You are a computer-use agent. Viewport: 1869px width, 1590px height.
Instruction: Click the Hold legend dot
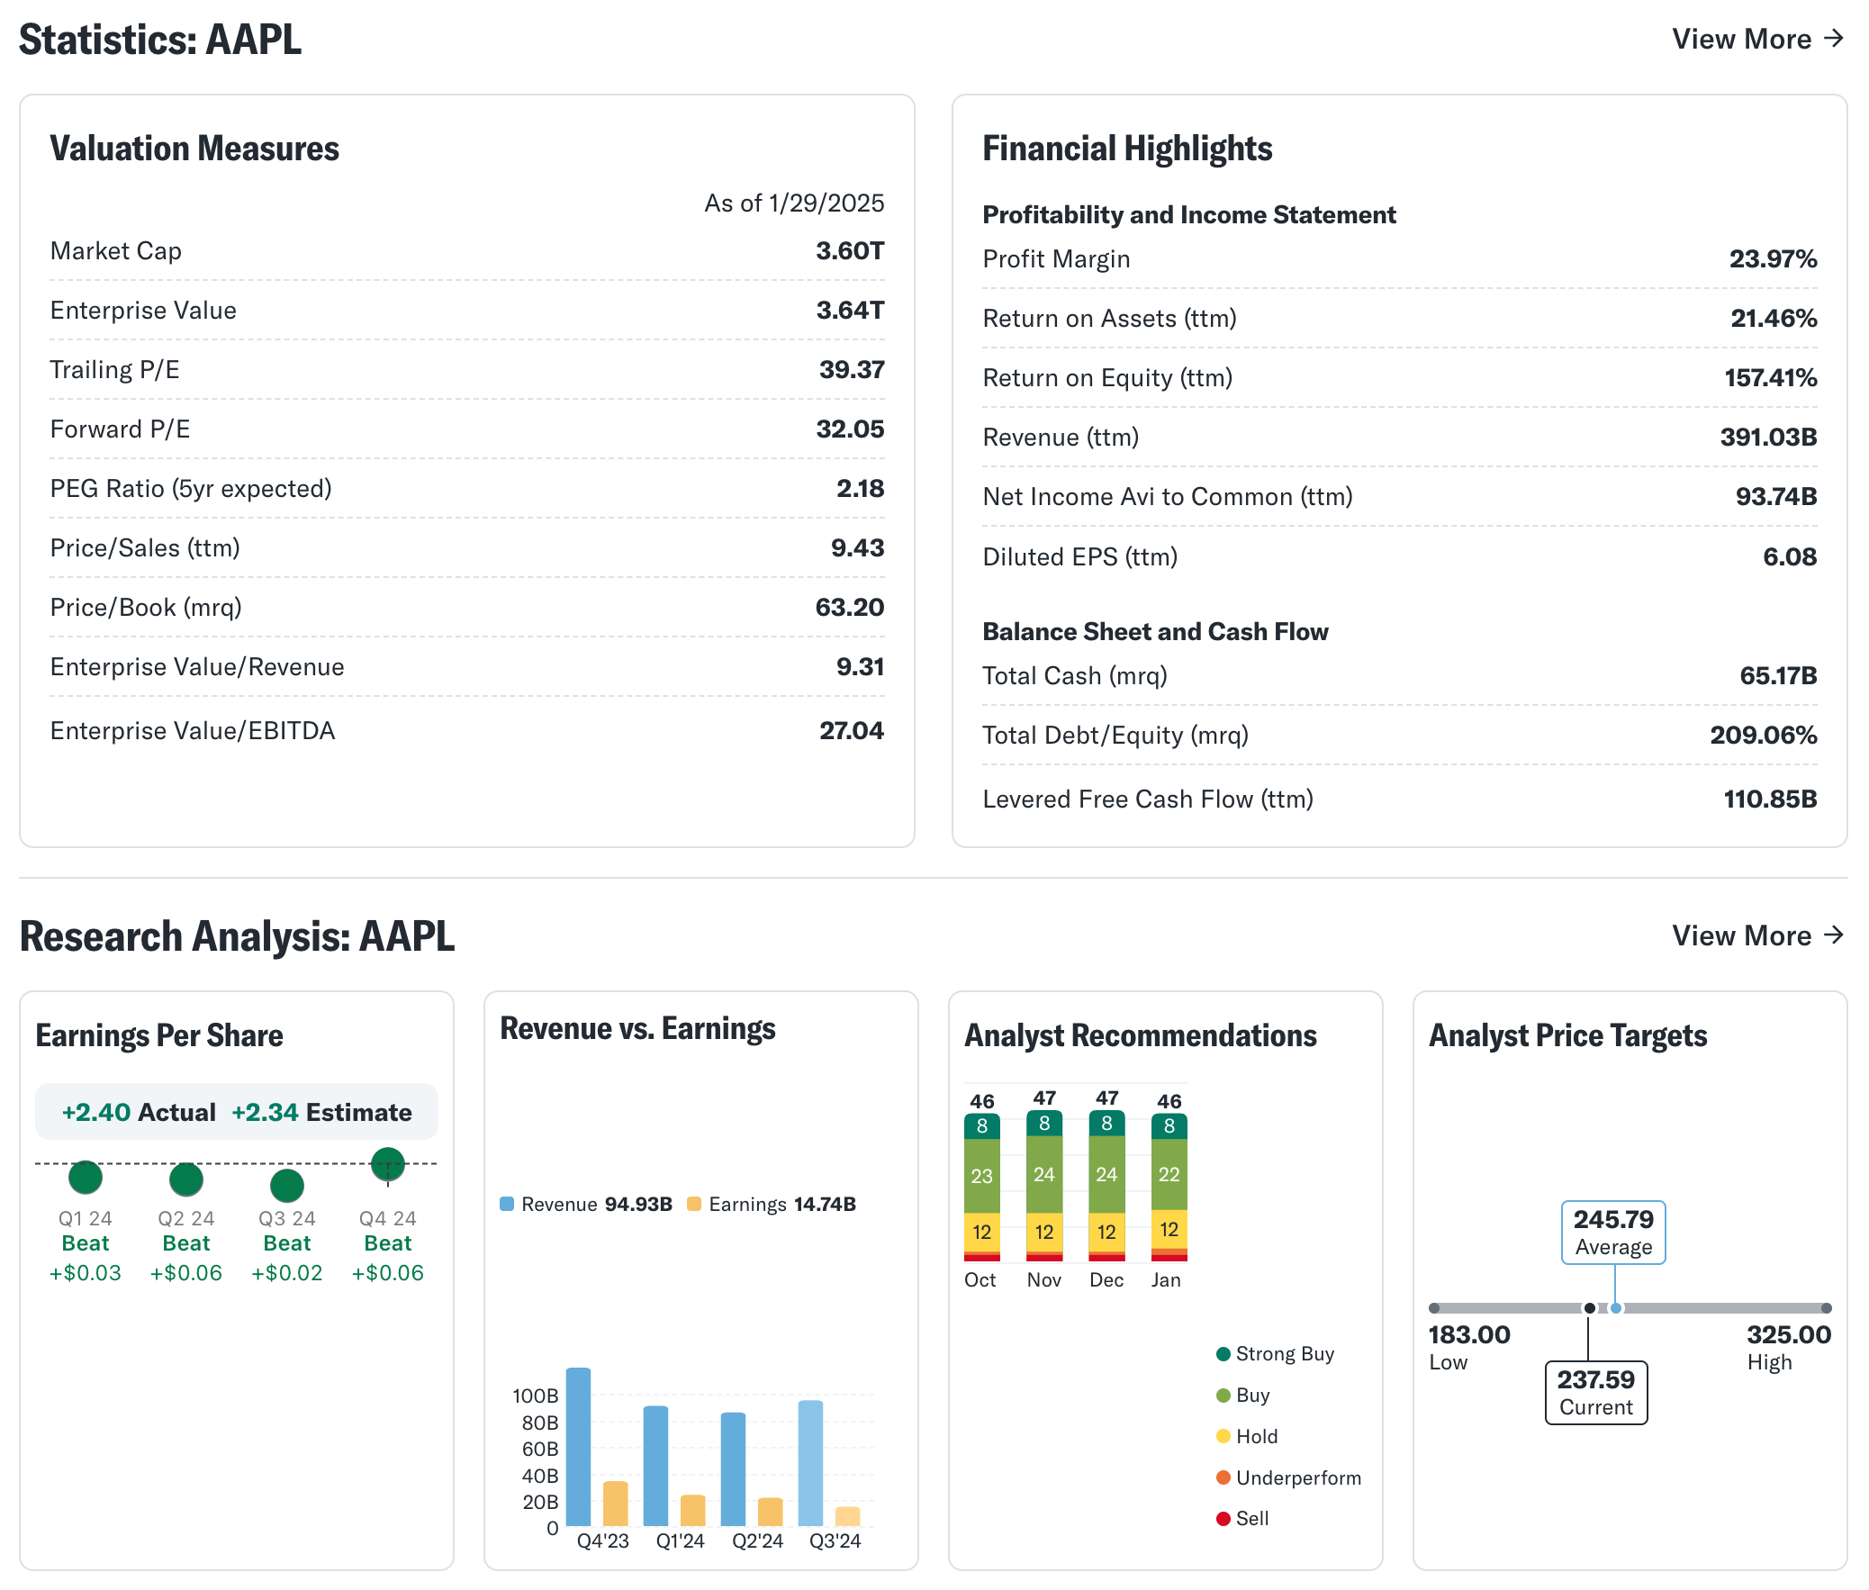tap(1223, 1436)
